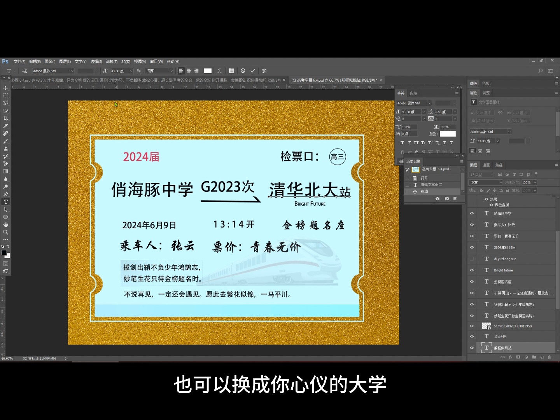The width and height of the screenshot is (560, 420).
Task: Open the Add layer style (fx) menu
Action: 511,357
